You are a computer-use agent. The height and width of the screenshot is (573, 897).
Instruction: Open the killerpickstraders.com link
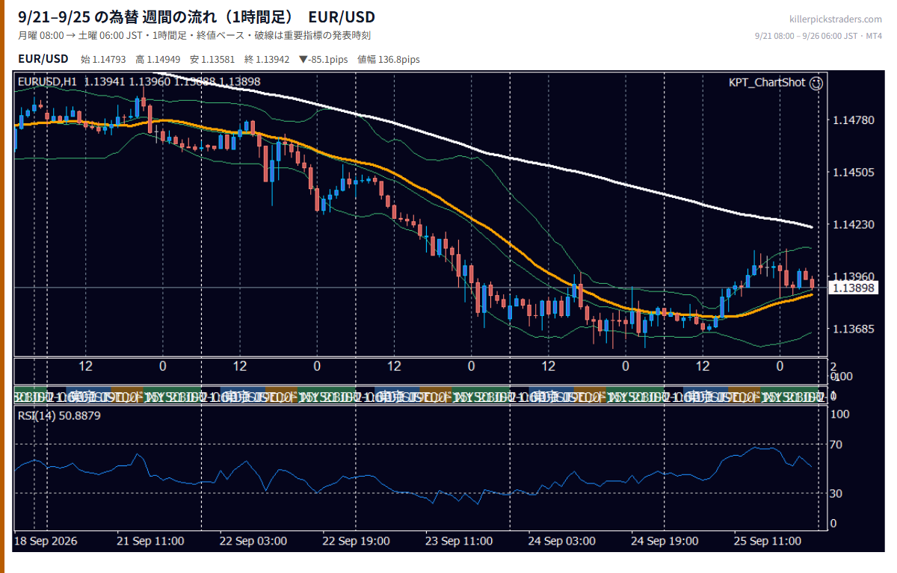(x=836, y=19)
